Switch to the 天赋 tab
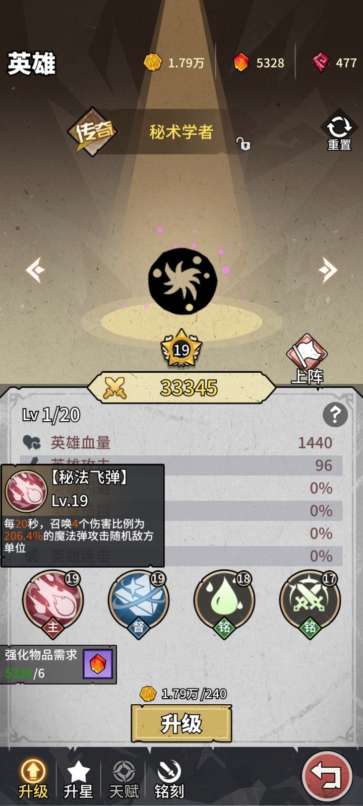 [124, 779]
